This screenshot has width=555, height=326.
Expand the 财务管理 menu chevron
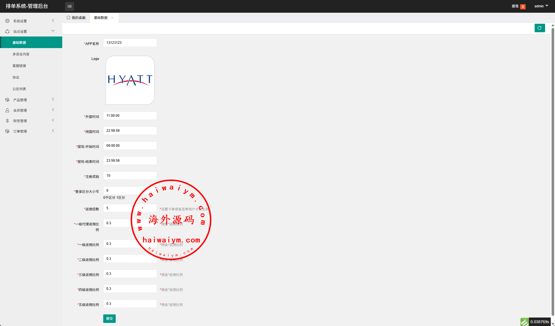[x=53, y=120]
